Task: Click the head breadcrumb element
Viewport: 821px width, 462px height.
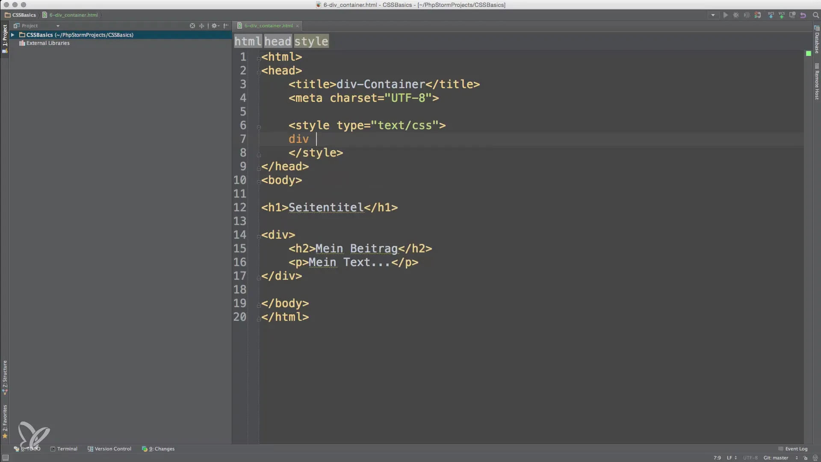Action: (278, 41)
